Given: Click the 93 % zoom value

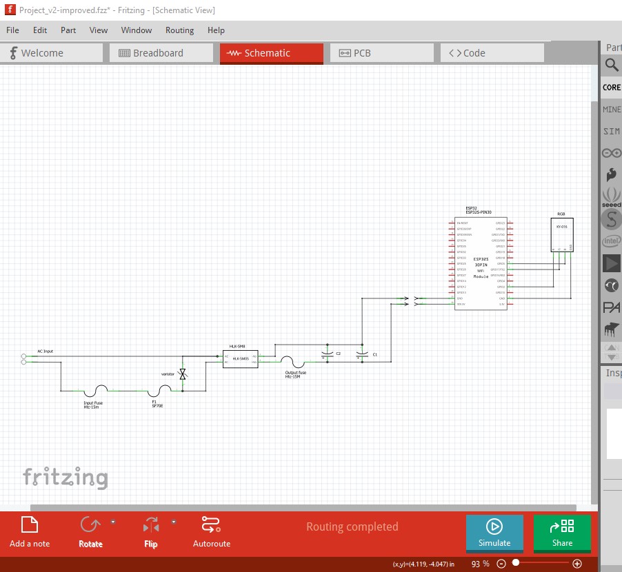Looking at the screenshot, I should click(x=480, y=564).
